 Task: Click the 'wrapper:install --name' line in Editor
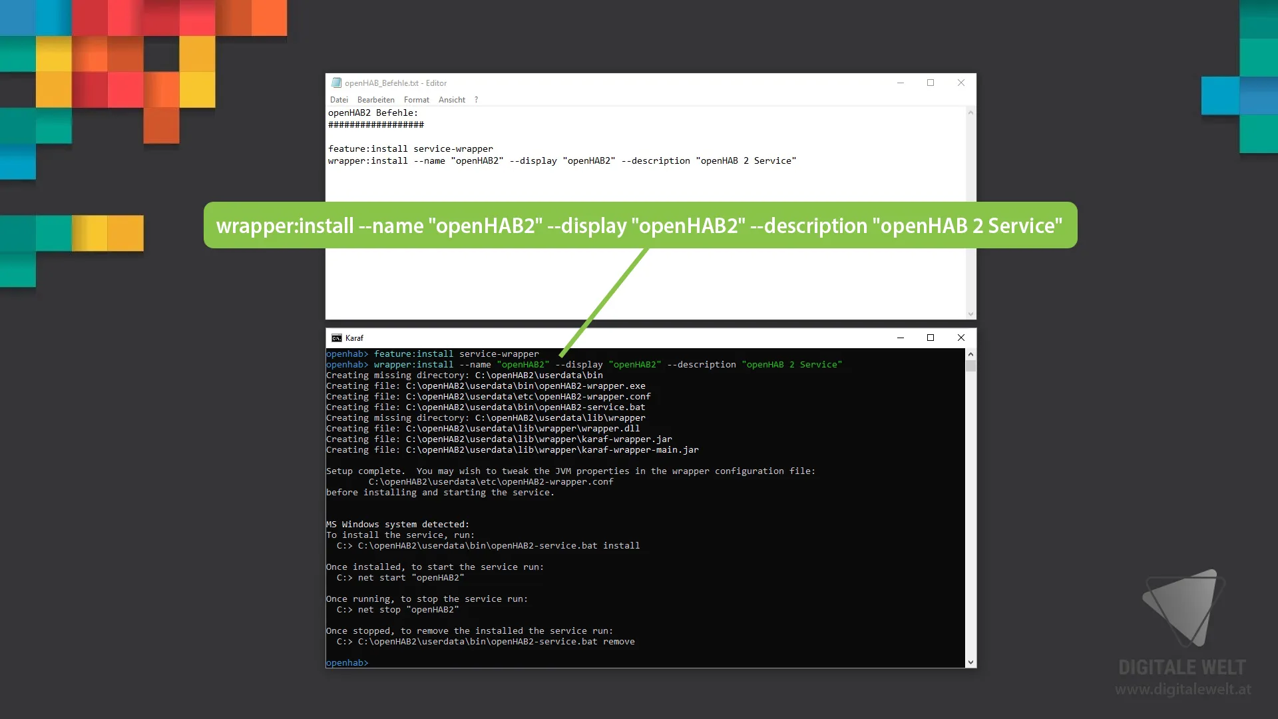tap(562, 161)
